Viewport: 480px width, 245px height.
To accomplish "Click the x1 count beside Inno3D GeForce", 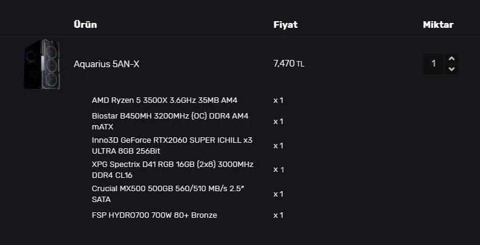I will coord(278,145).
